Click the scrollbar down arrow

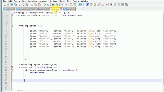click(x=163, y=89)
